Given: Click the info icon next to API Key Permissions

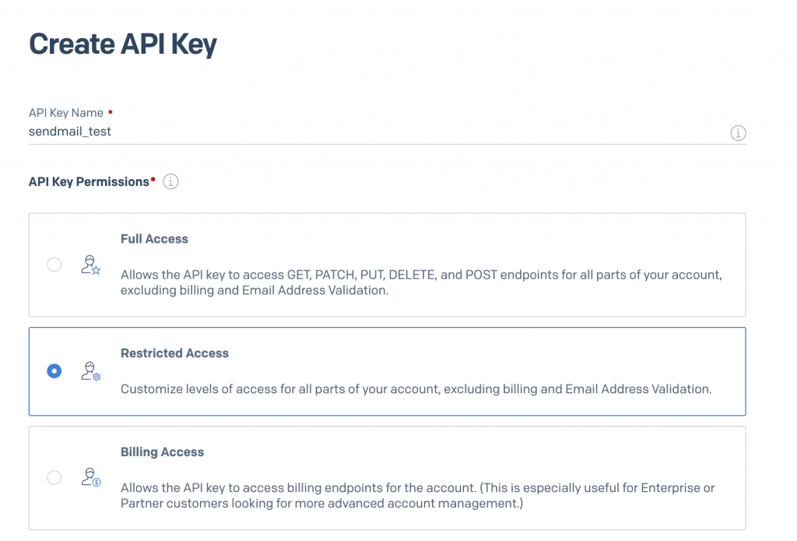Looking at the screenshot, I should 170,181.
